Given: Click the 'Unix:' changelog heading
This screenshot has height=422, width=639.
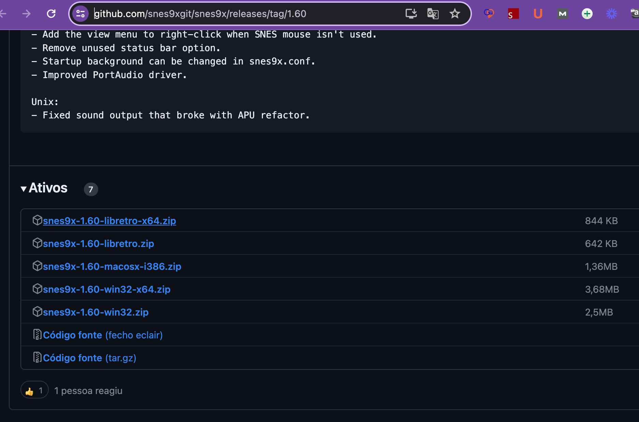Looking at the screenshot, I should click(45, 102).
